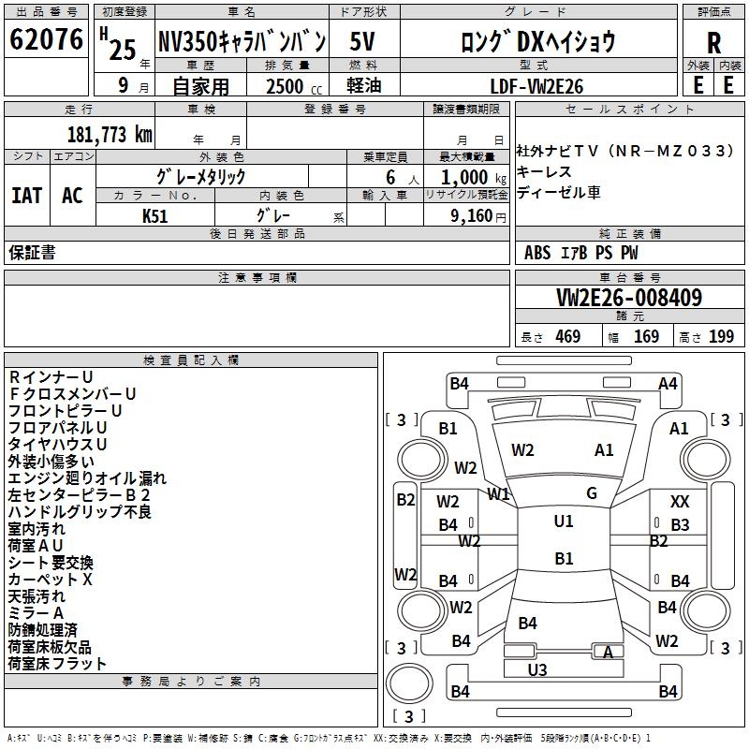Select the W1 pillar mark on diagram
Screen dimensions: 749x749
[x=499, y=494]
